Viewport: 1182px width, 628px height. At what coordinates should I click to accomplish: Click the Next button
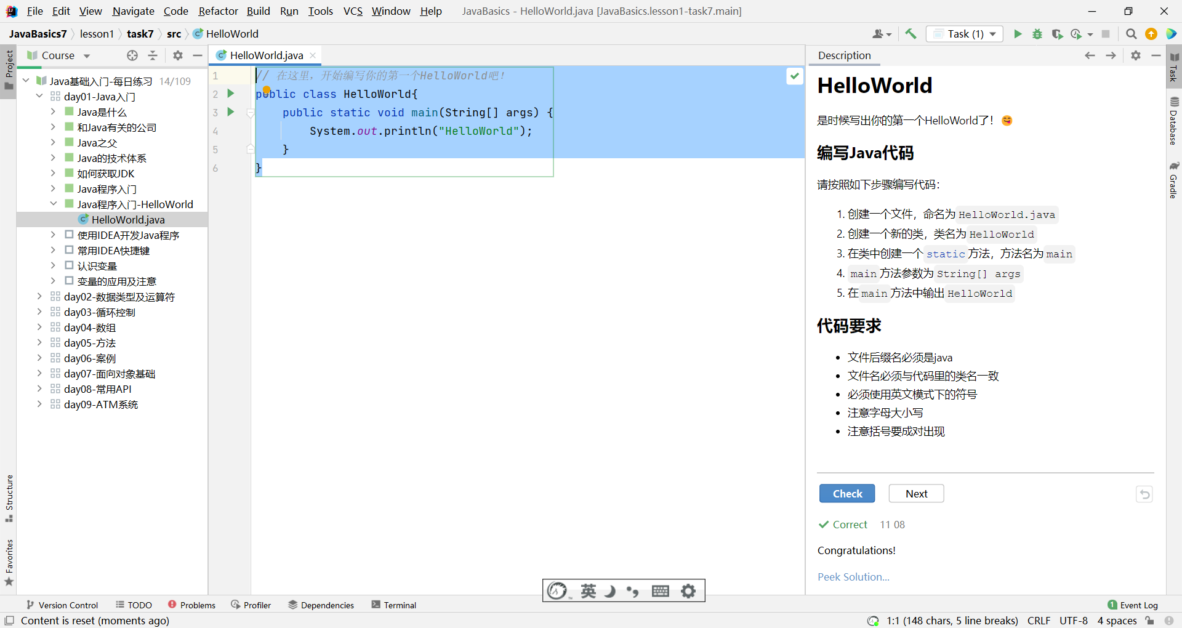(x=916, y=494)
